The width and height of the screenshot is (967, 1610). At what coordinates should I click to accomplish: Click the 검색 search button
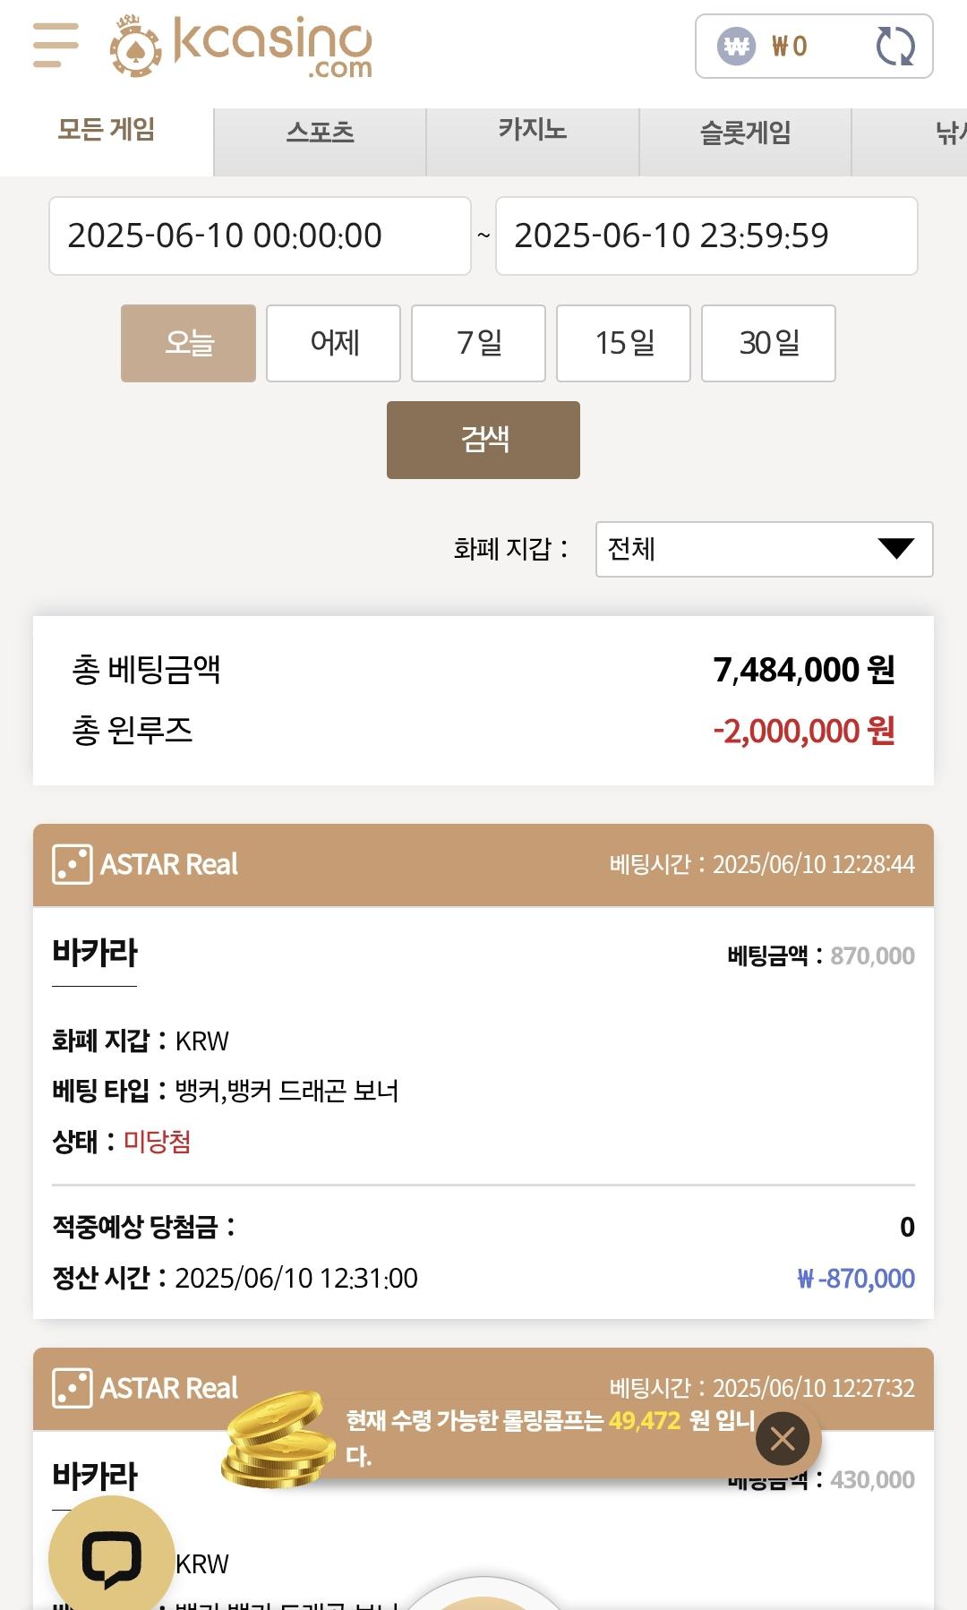point(483,440)
